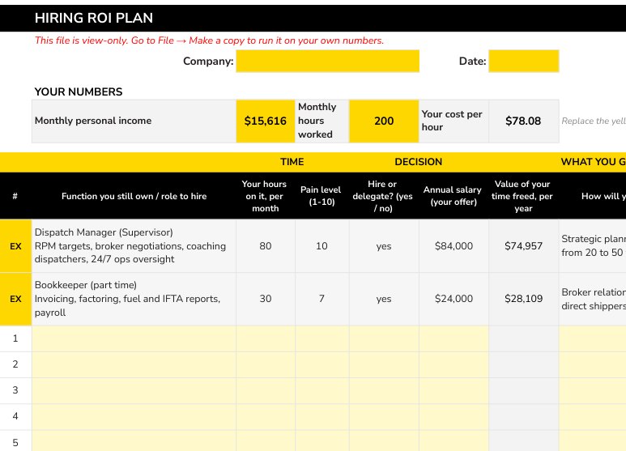Select the $15,616 monthly income cell
The height and width of the screenshot is (451, 626).
pyautogui.click(x=266, y=121)
